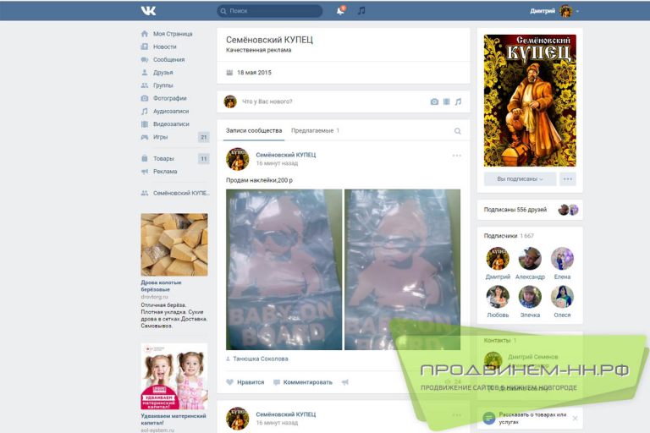650x433 pixels.
Task: Switch to the Предлагаемые tab
Action: [315, 130]
